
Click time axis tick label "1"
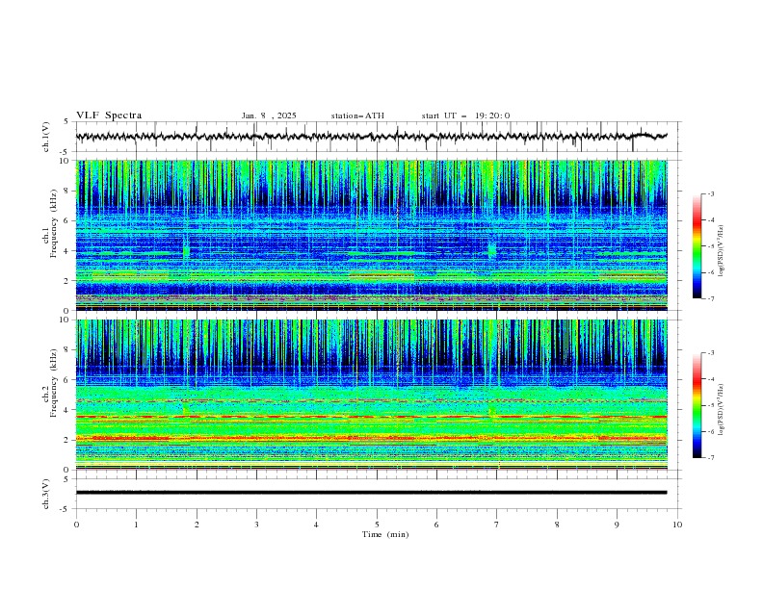click(x=136, y=525)
